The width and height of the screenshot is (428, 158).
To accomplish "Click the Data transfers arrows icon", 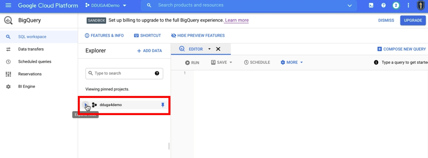I will (8, 49).
